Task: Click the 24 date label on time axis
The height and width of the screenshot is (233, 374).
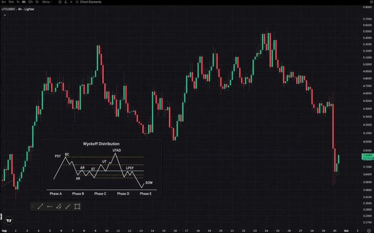Action: pyautogui.click(x=267, y=231)
